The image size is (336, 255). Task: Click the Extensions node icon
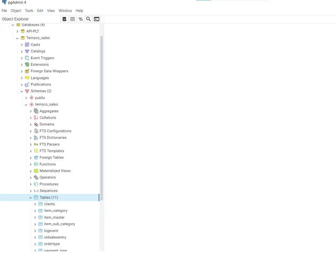tap(27, 64)
